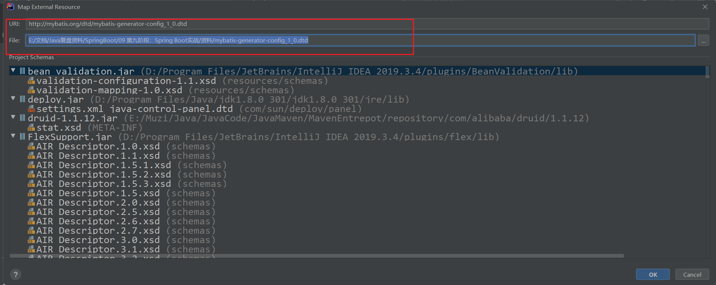Click the "Project Schemas" label
Image resolution: width=716 pixels, height=285 pixels.
coord(31,57)
